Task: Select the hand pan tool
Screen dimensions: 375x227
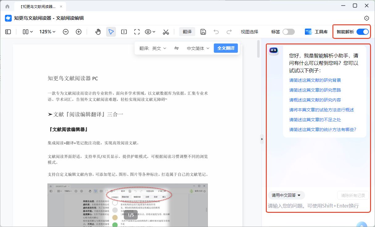Action: (98, 32)
